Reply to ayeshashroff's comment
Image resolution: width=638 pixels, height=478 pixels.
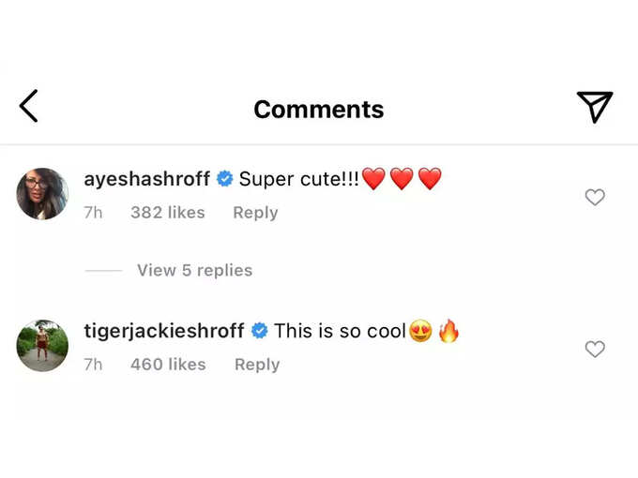click(255, 213)
